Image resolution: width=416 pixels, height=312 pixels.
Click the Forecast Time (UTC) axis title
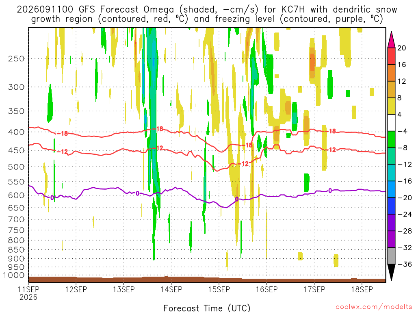tap(207, 308)
